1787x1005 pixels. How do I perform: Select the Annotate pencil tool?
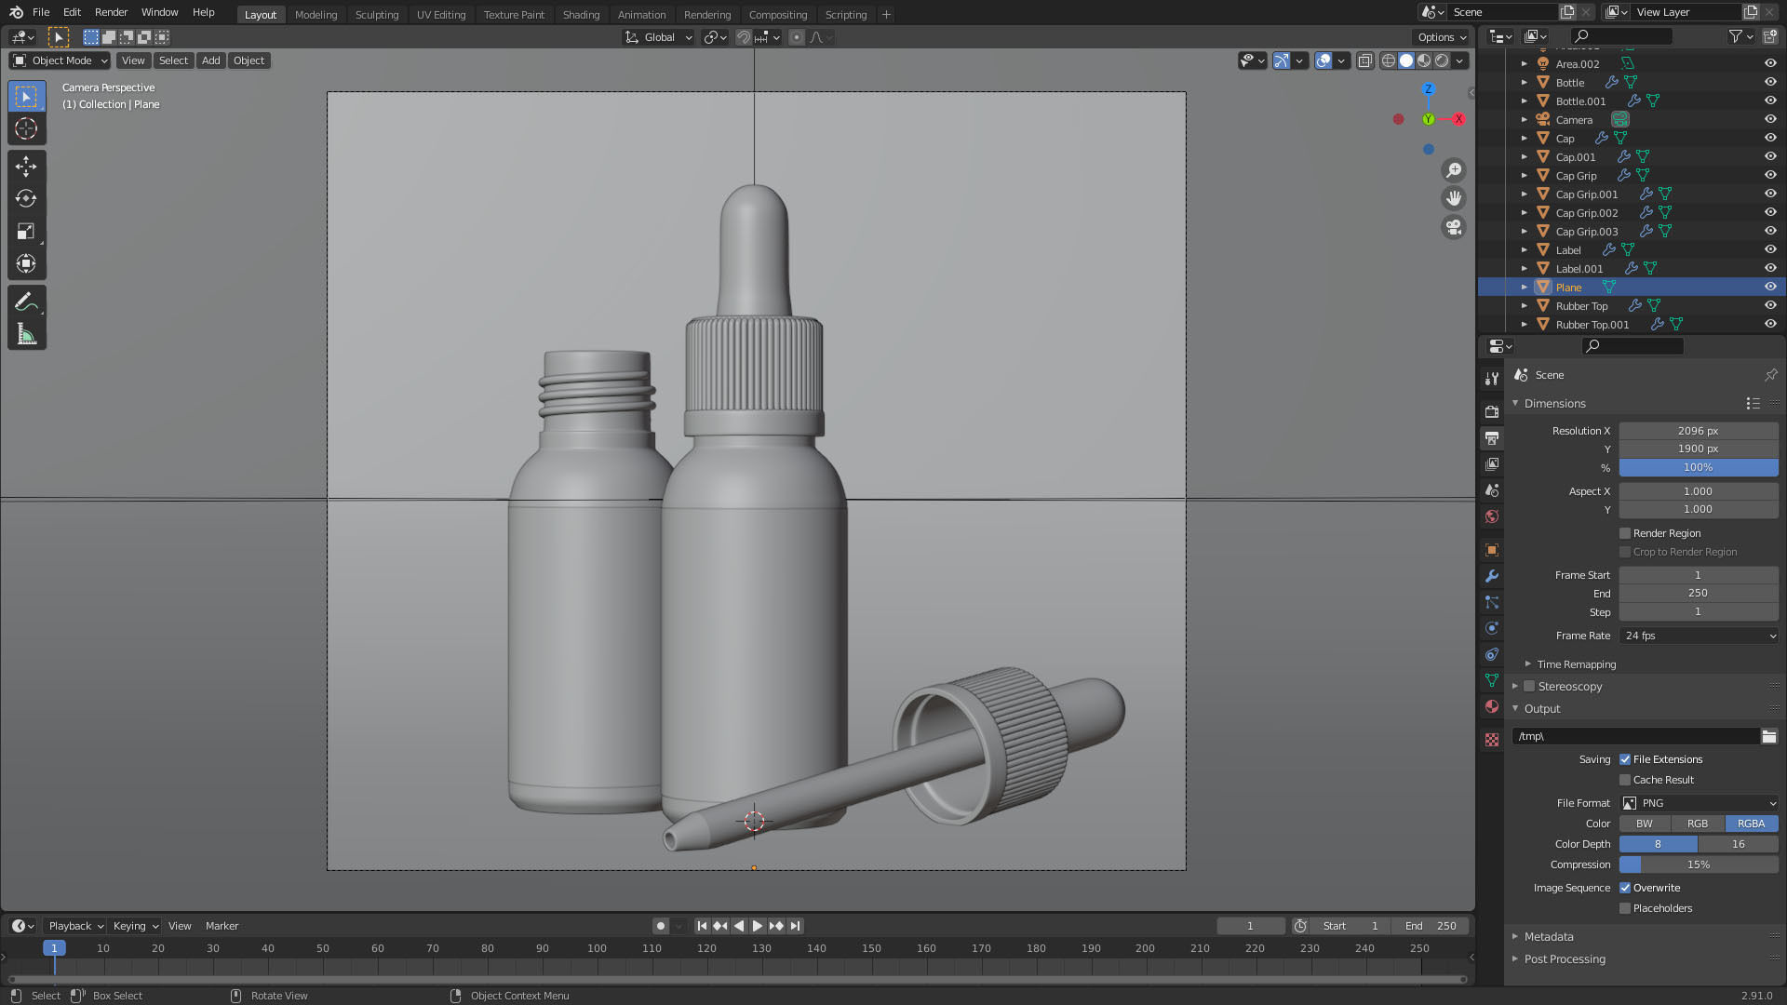26,301
